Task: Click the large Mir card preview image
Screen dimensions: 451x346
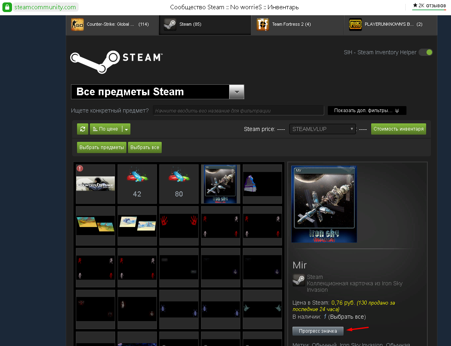Action: point(324,204)
